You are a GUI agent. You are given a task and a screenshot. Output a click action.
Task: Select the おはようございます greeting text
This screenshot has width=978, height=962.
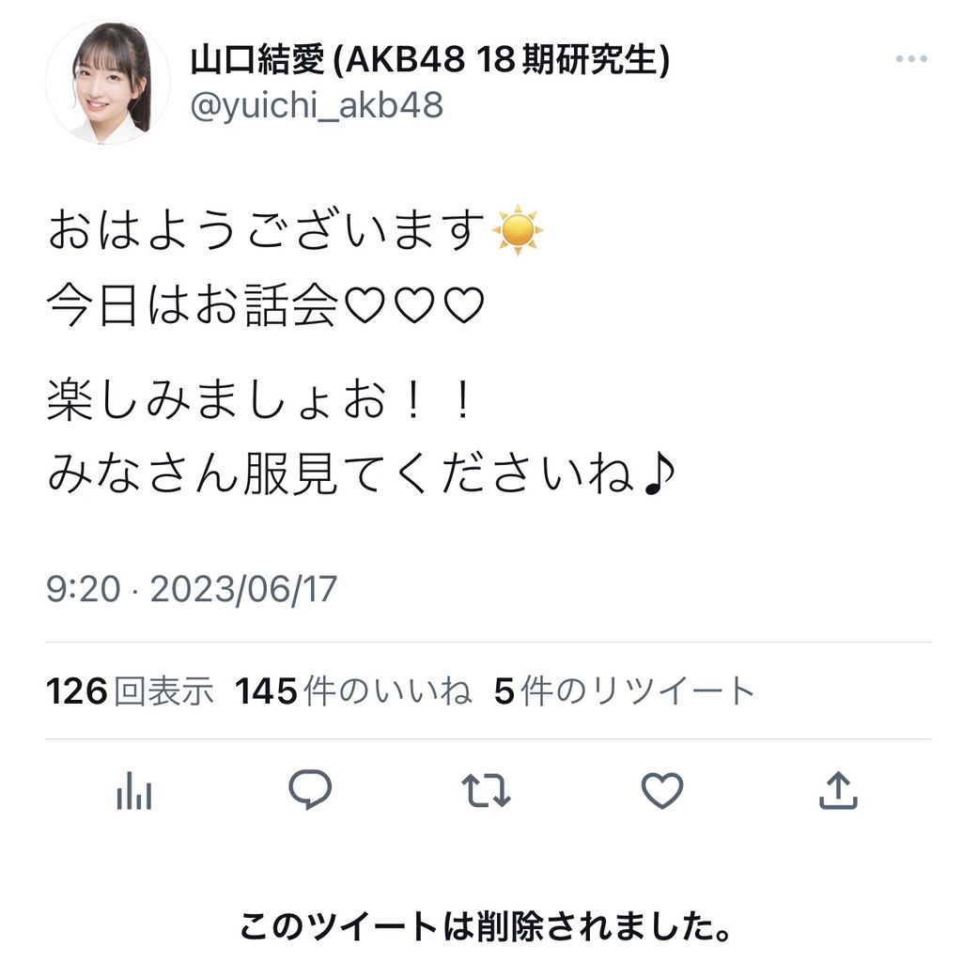[x=266, y=229]
